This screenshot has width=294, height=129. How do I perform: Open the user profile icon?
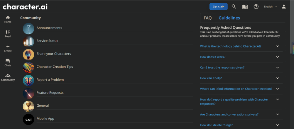click(284, 7)
